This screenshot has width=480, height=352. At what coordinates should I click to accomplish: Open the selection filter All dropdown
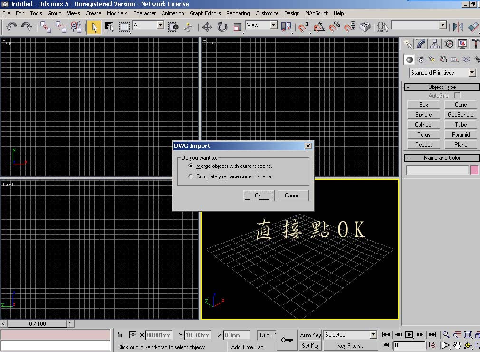click(x=161, y=25)
